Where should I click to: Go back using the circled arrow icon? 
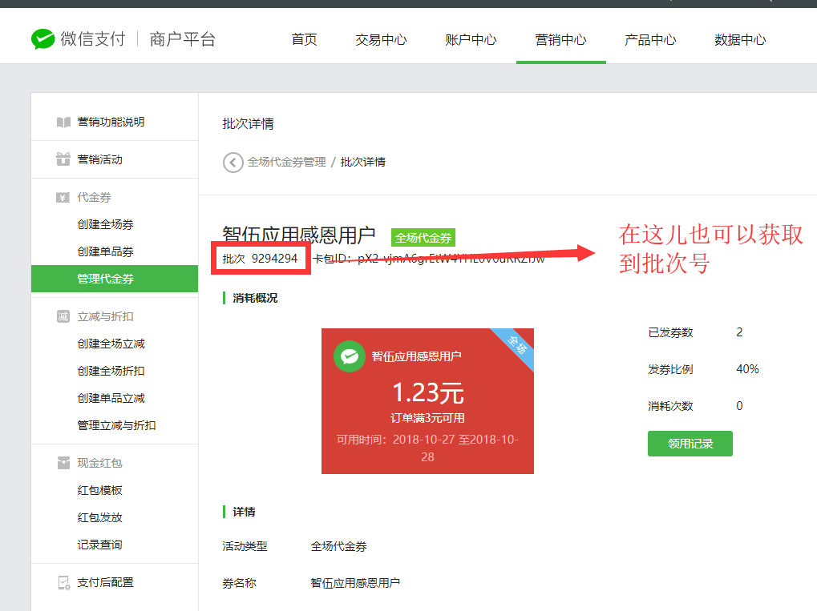[x=233, y=163]
